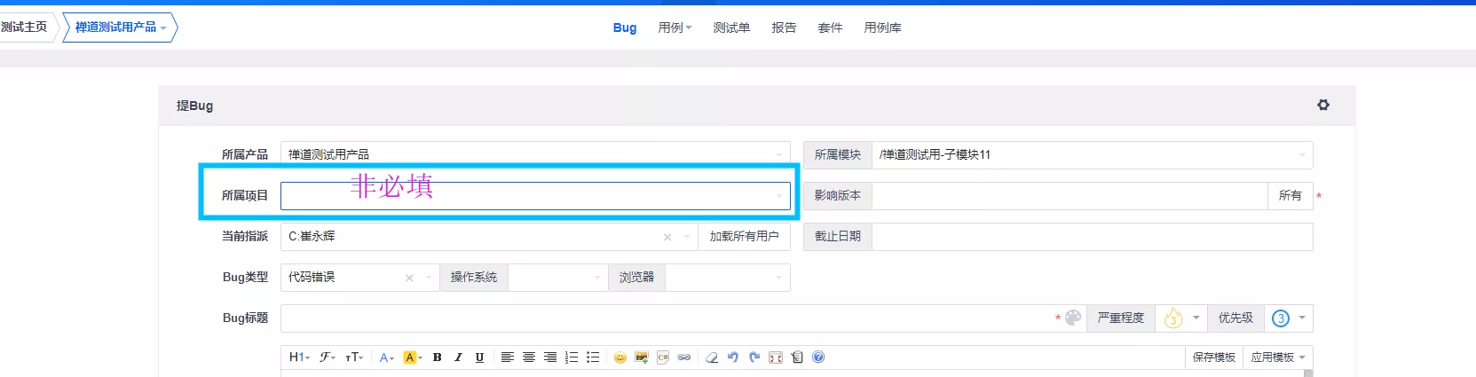Insert a code block
The width and height of the screenshot is (1476, 377).
coord(663,357)
